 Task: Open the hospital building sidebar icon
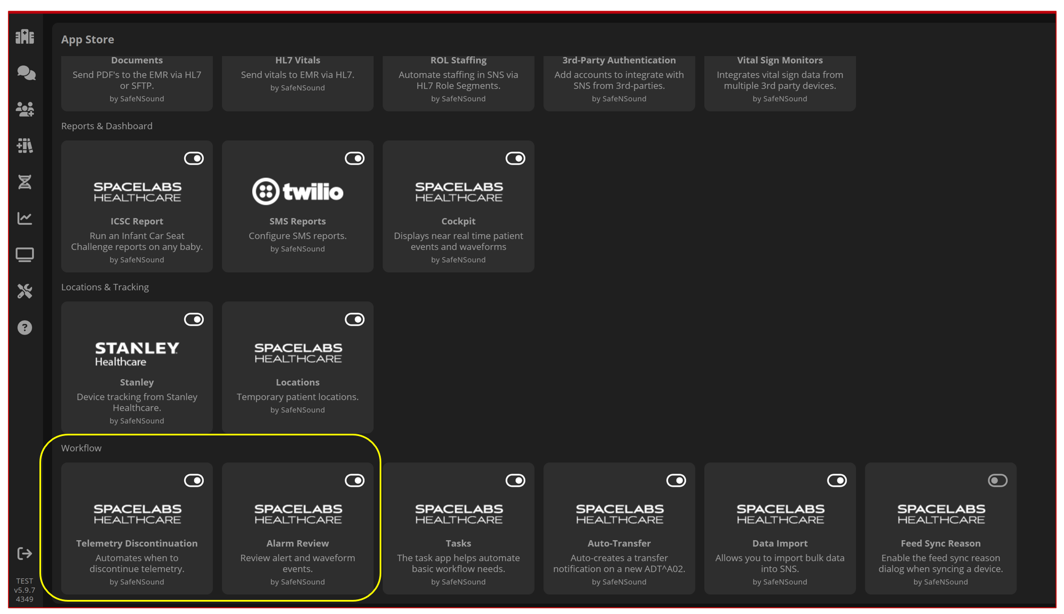click(x=25, y=37)
